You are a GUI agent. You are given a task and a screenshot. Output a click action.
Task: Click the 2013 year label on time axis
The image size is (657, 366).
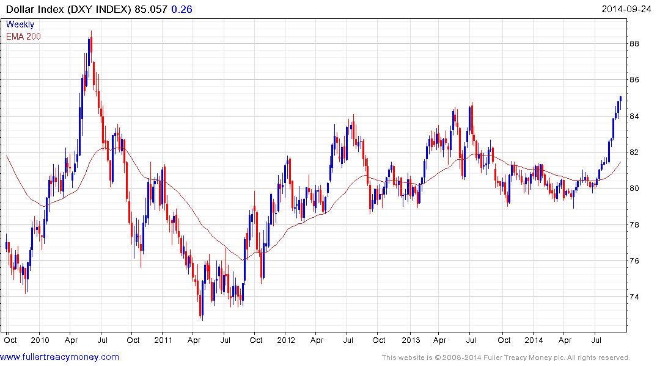411,340
